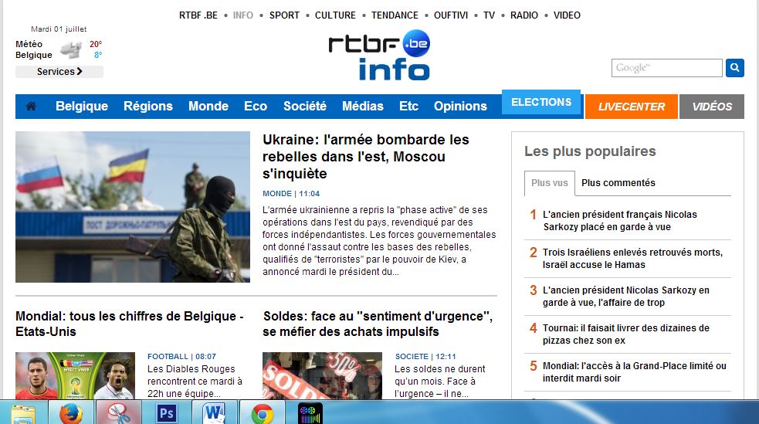Click the ELECTIONS button
759x424 pixels.
541,102
